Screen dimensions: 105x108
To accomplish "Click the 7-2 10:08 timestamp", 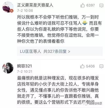I will tap(25, 11).
